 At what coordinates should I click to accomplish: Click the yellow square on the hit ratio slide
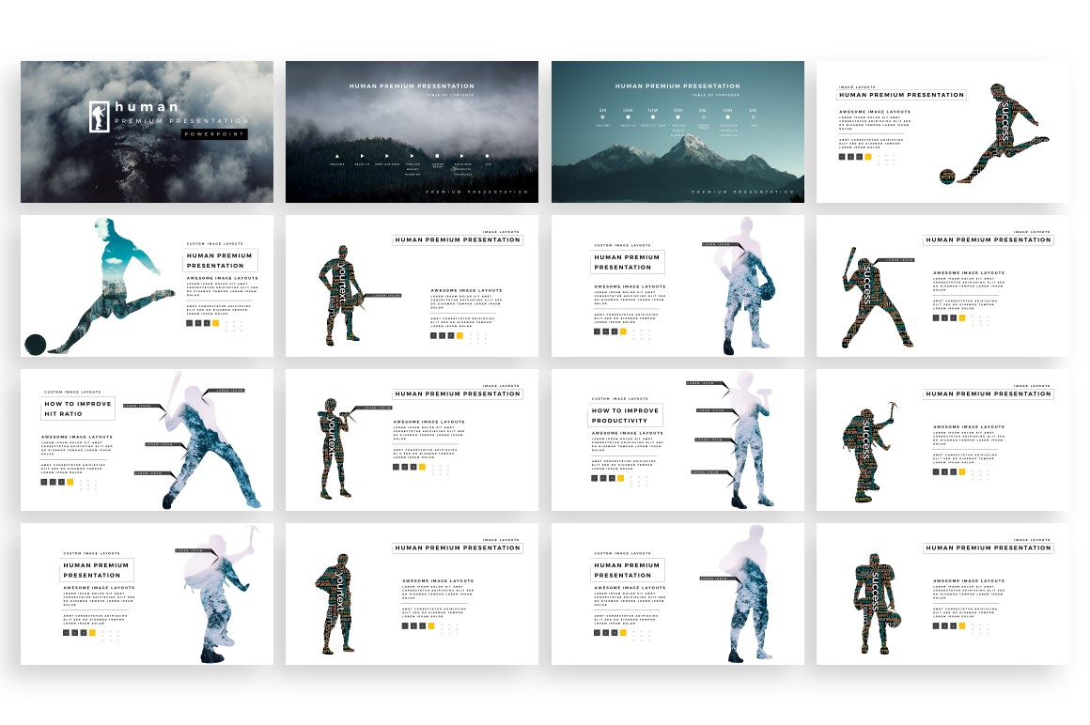tap(70, 482)
